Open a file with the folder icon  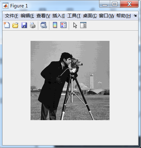click(15, 25)
